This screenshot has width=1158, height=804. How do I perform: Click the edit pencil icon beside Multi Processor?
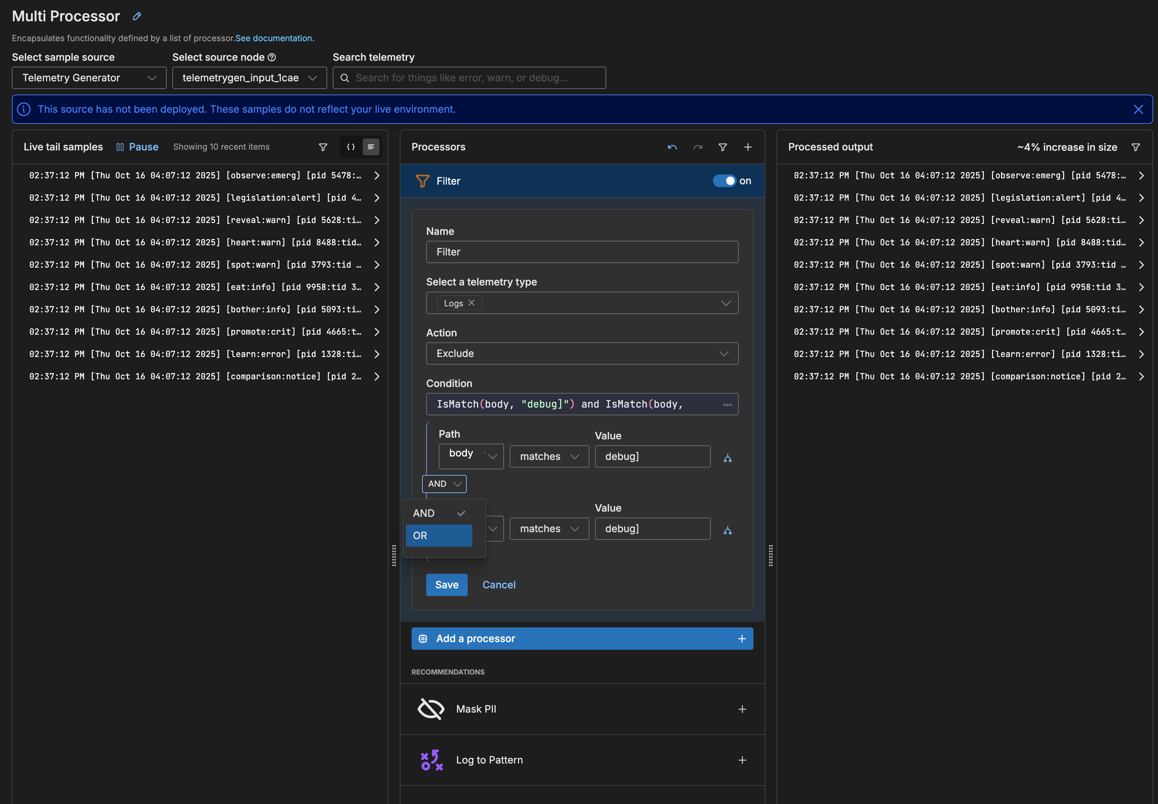137,16
